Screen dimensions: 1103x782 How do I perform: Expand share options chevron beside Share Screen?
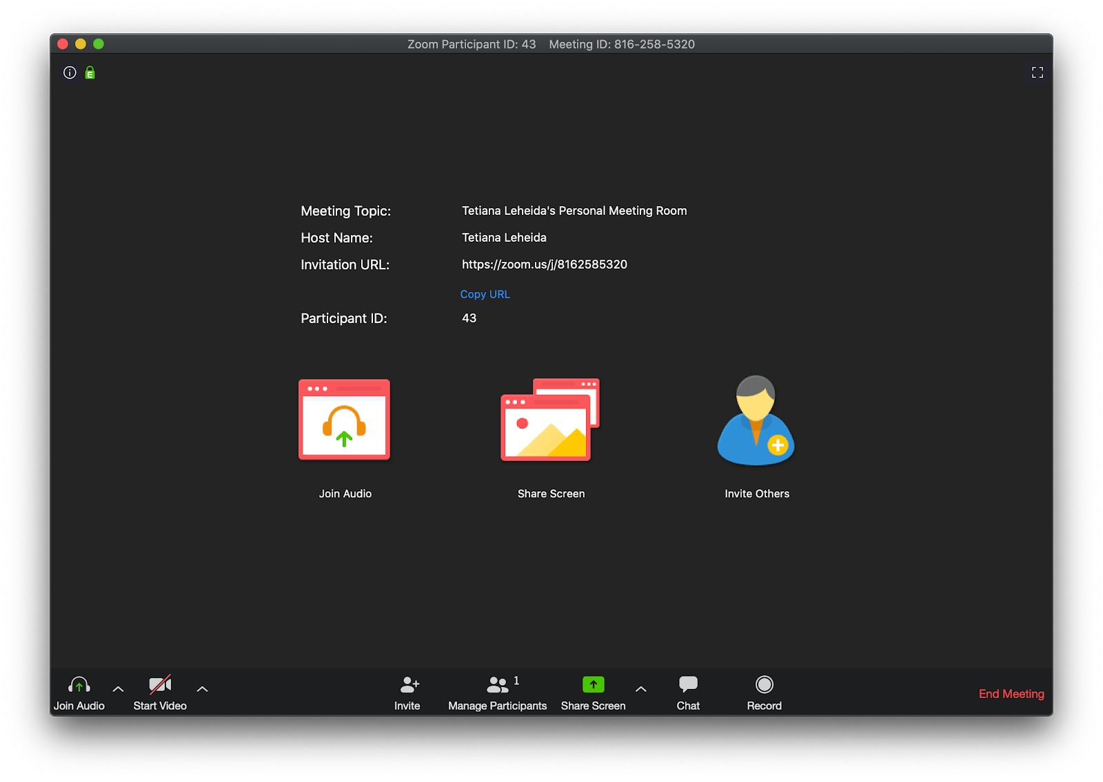[641, 689]
